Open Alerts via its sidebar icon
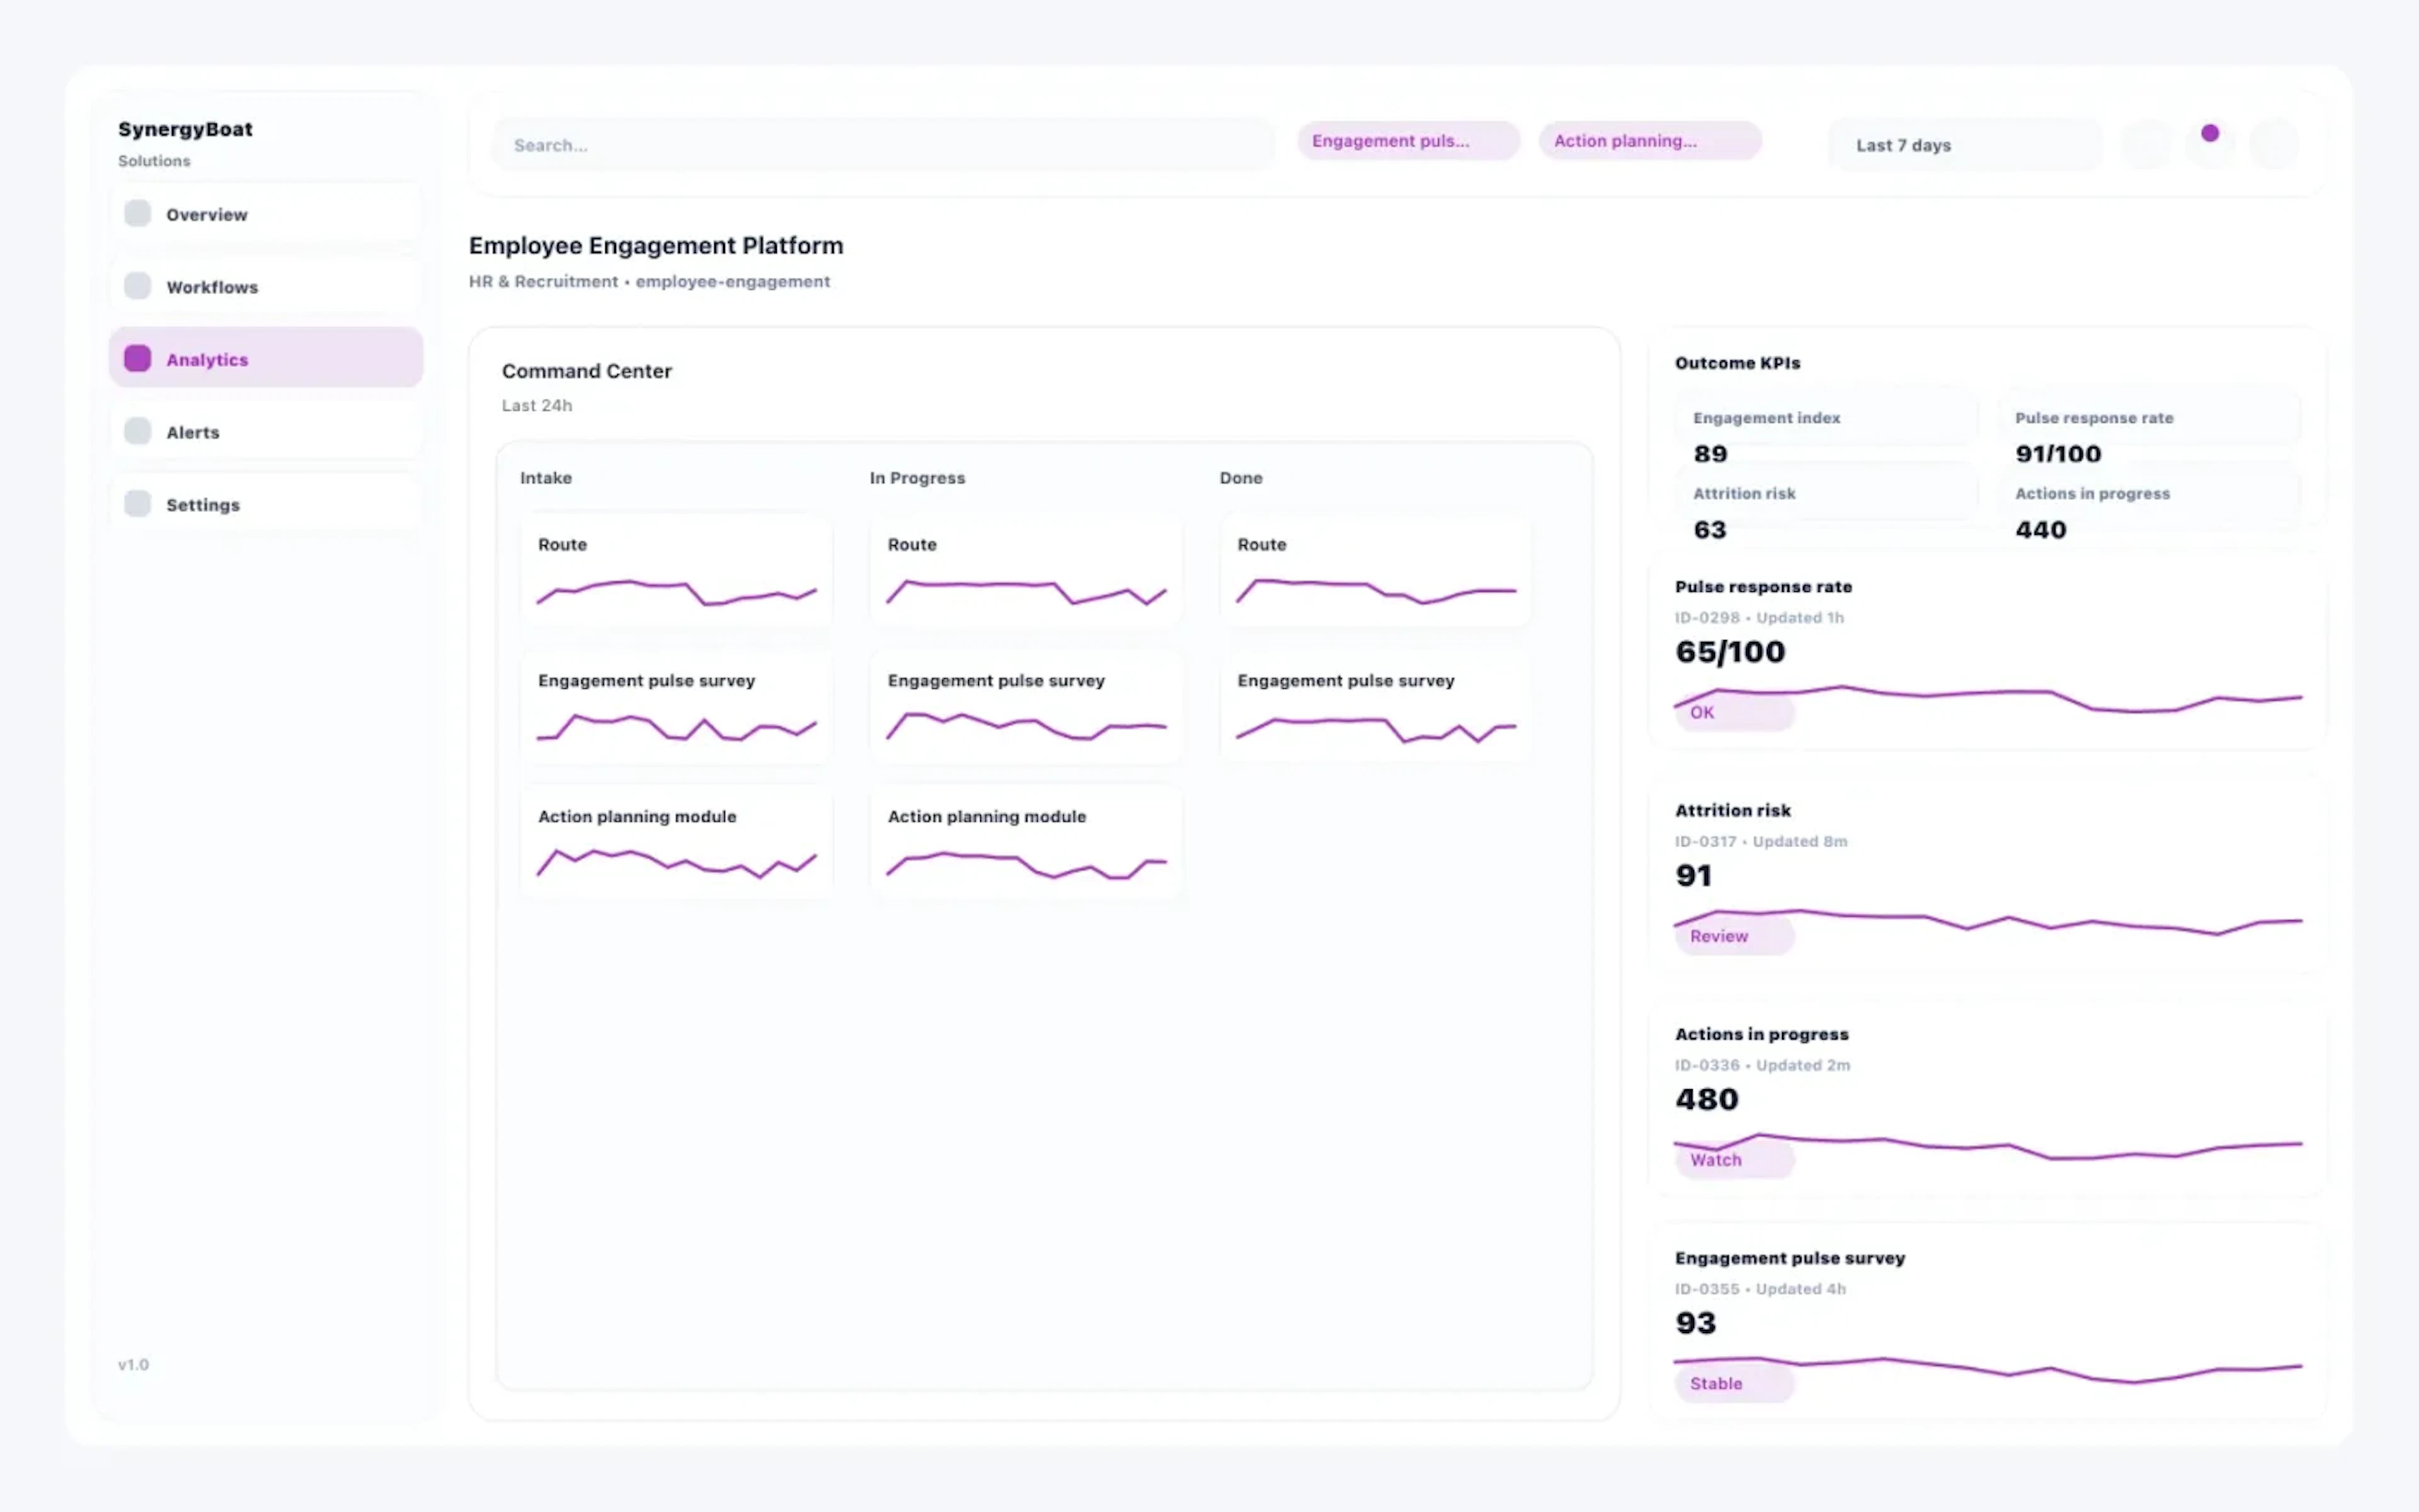 [x=137, y=430]
